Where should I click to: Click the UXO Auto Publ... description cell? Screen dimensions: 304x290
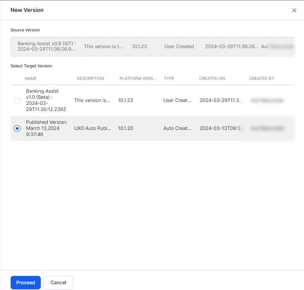pos(93,128)
